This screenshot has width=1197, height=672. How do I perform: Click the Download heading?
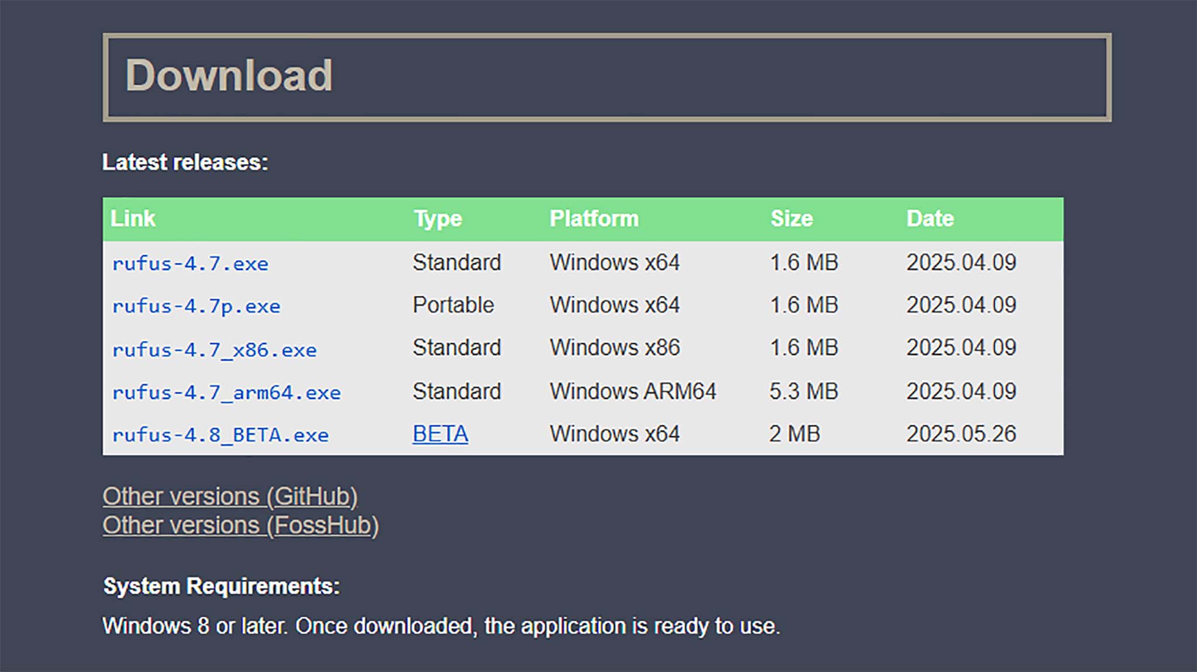(x=229, y=75)
